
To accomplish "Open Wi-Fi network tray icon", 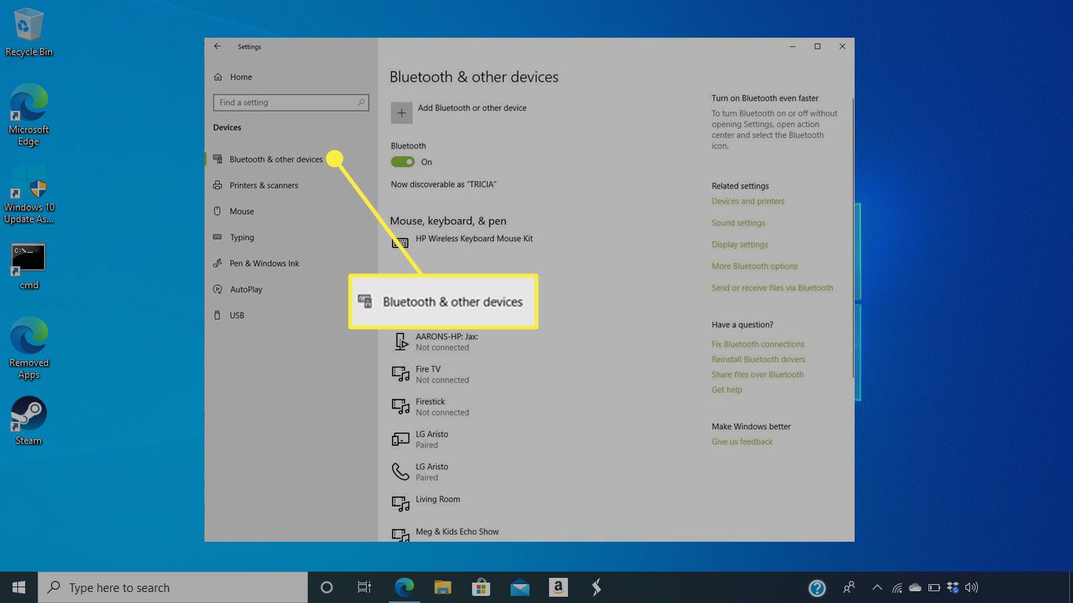I will 896,587.
